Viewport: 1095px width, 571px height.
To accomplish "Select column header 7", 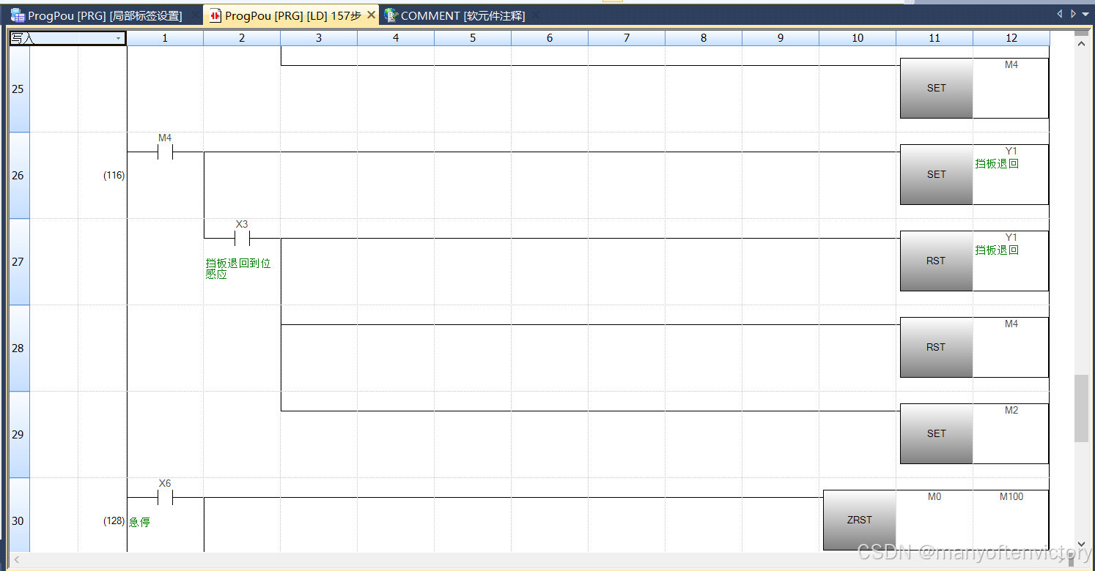I will point(627,38).
